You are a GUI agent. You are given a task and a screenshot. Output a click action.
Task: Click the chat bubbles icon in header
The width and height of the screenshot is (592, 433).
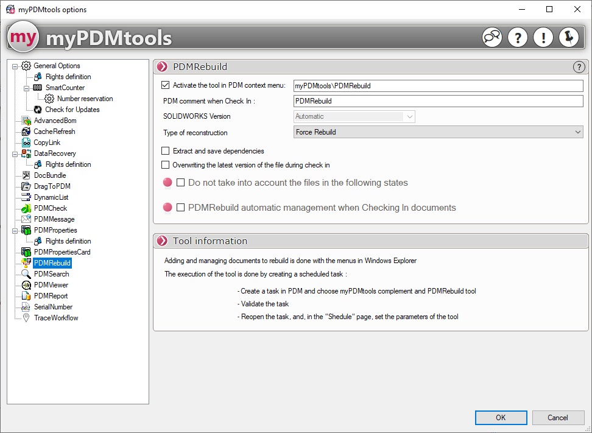click(492, 38)
